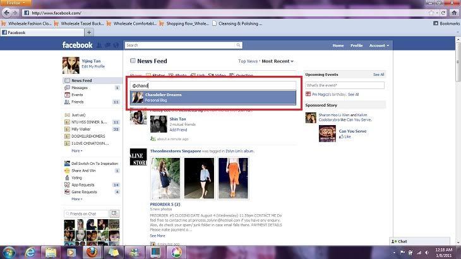Click the 'What's the event?' input field
The height and width of the screenshot is (259, 461).
(344, 84)
